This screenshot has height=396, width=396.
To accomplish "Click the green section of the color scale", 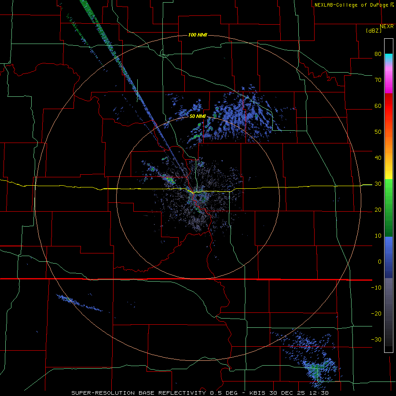I will [389, 208].
